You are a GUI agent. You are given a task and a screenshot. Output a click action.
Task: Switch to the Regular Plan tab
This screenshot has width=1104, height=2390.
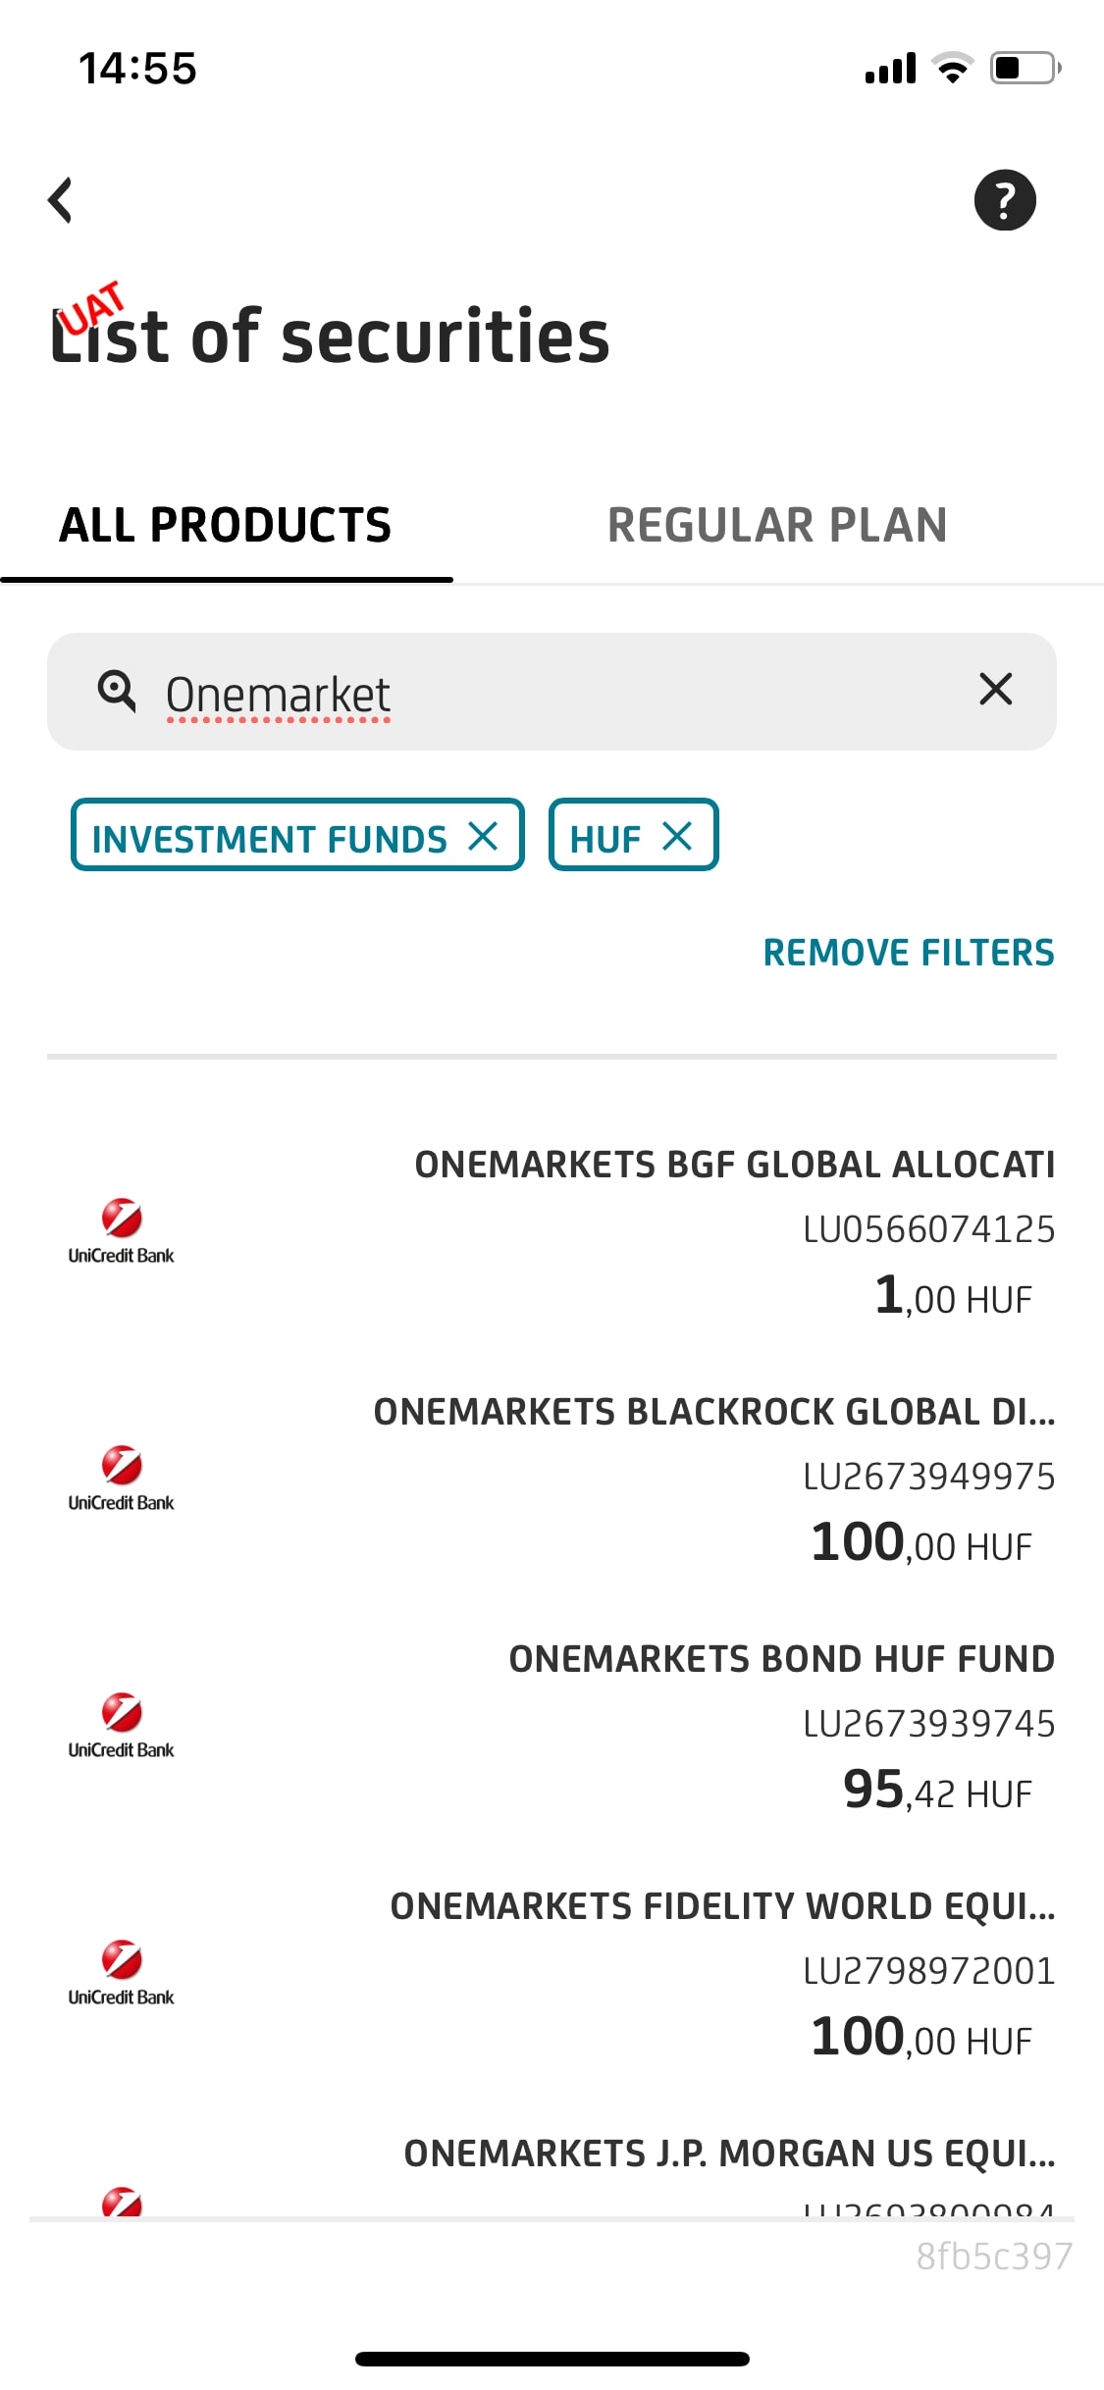pos(777,526)
